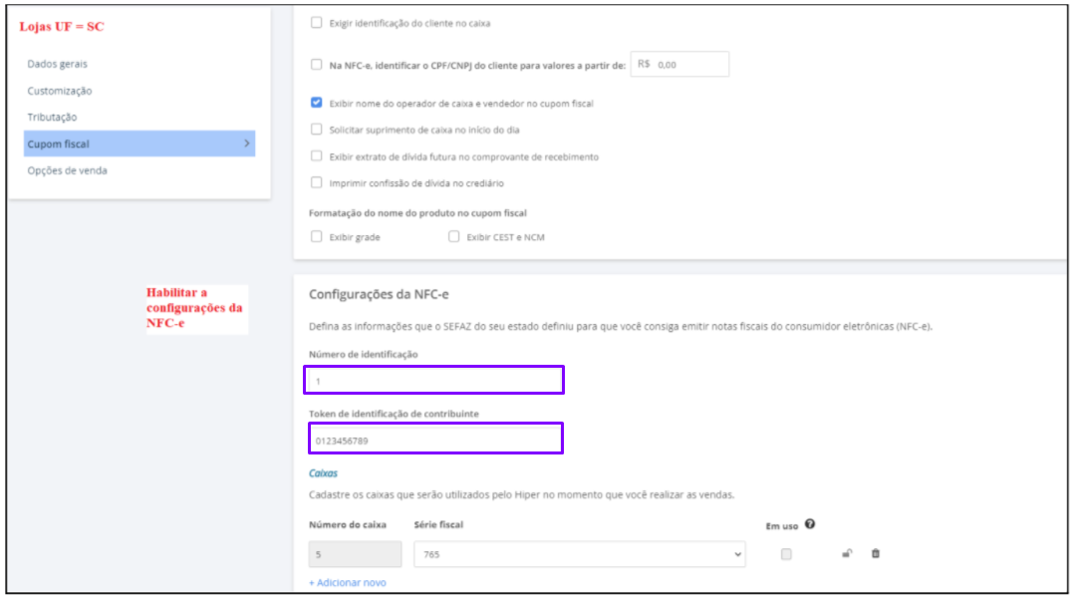This screenshot has width=1072, height=597.
Task: Go to the Tributação section
Action: pos(52,117)
